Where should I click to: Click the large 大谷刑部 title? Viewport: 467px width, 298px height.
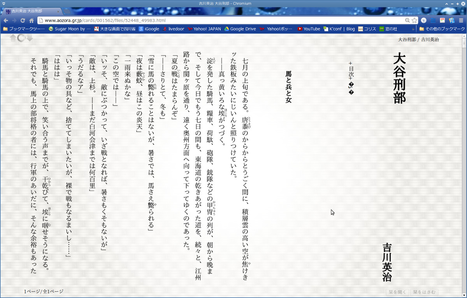[x=399, y=78]
